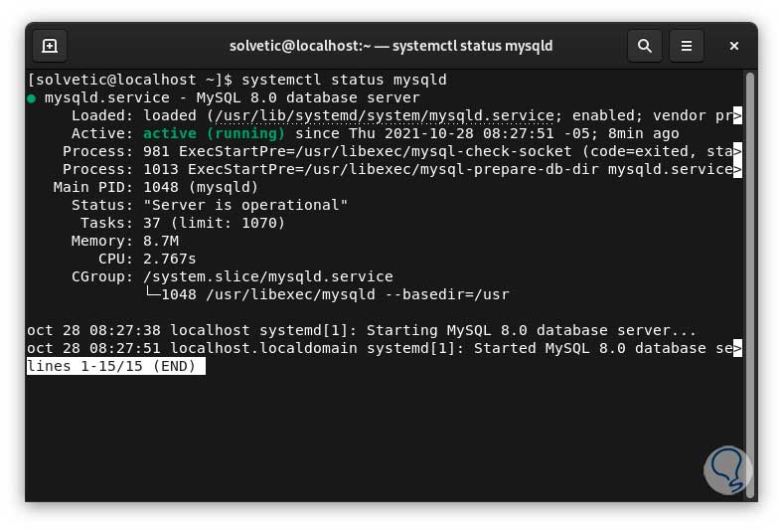This screenshot has height=530, width=783.
Task: Click the "lines 1-15/15 (END)" pager indicator
Action: (116, 367)
